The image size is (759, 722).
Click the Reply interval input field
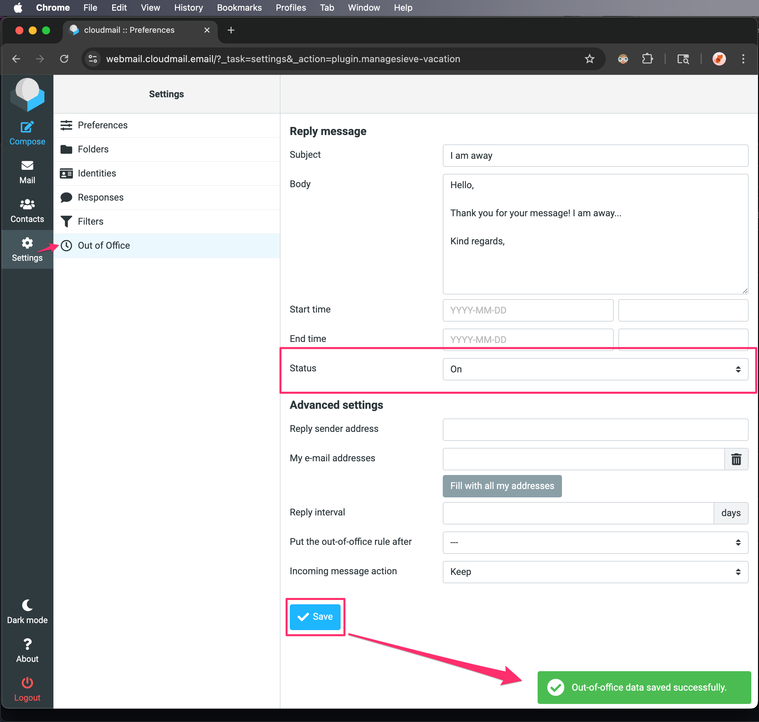(x=578, y=513)
